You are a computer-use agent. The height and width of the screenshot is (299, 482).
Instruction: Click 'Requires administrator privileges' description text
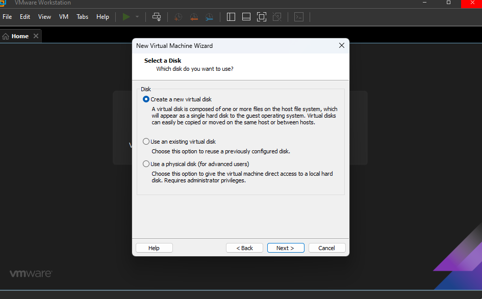click(205, 180)
